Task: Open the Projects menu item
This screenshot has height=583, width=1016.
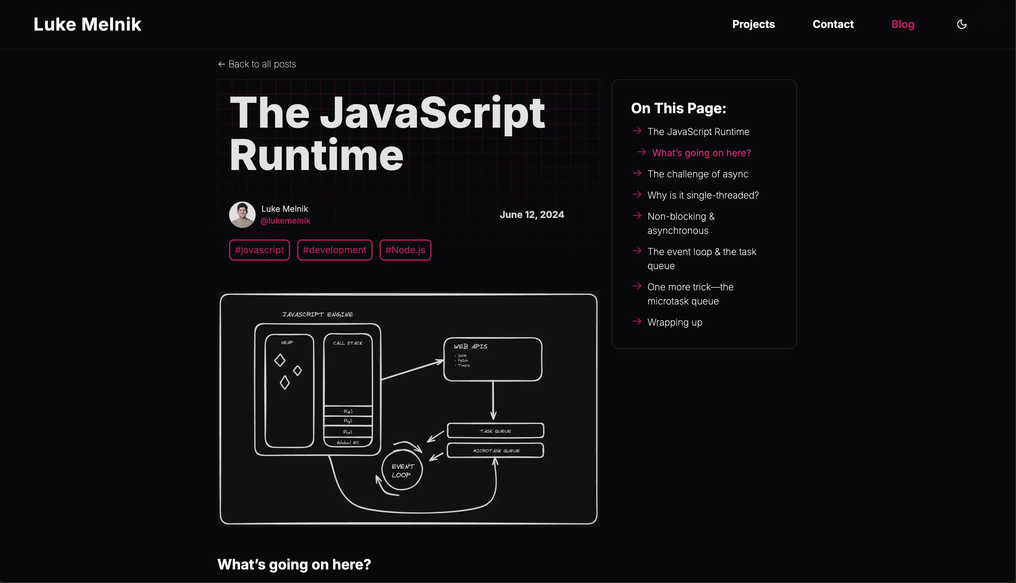Action: point(754,24)
